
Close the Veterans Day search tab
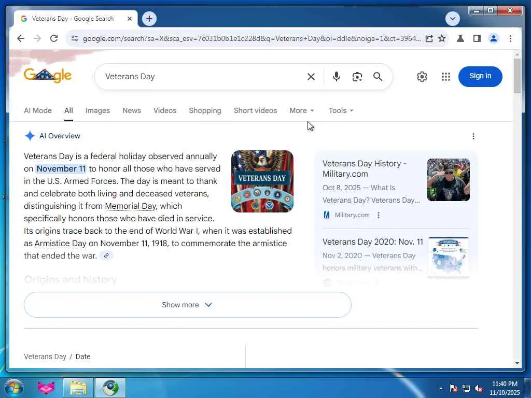click(x=129, y=19)
